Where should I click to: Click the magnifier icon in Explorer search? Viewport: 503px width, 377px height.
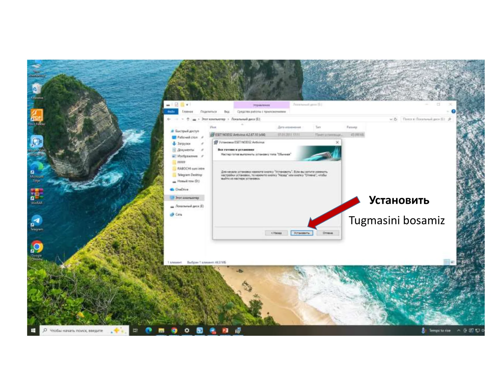click(x=449, y=119)
